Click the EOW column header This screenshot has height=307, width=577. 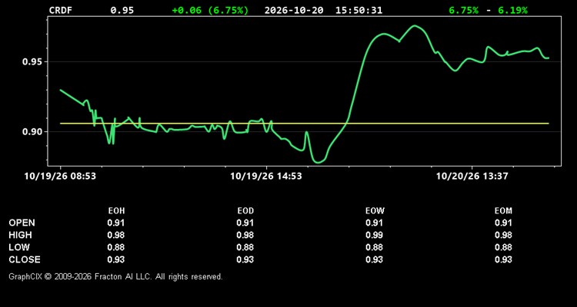tap(375, 211)
